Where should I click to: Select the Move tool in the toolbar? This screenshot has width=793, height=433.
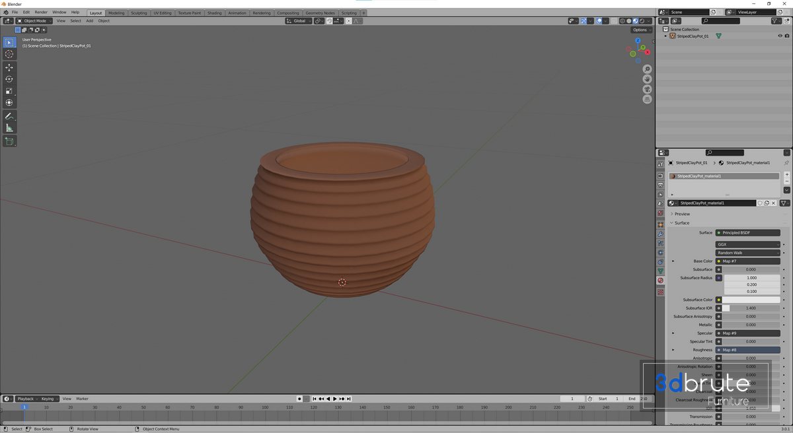coord(9,67)
